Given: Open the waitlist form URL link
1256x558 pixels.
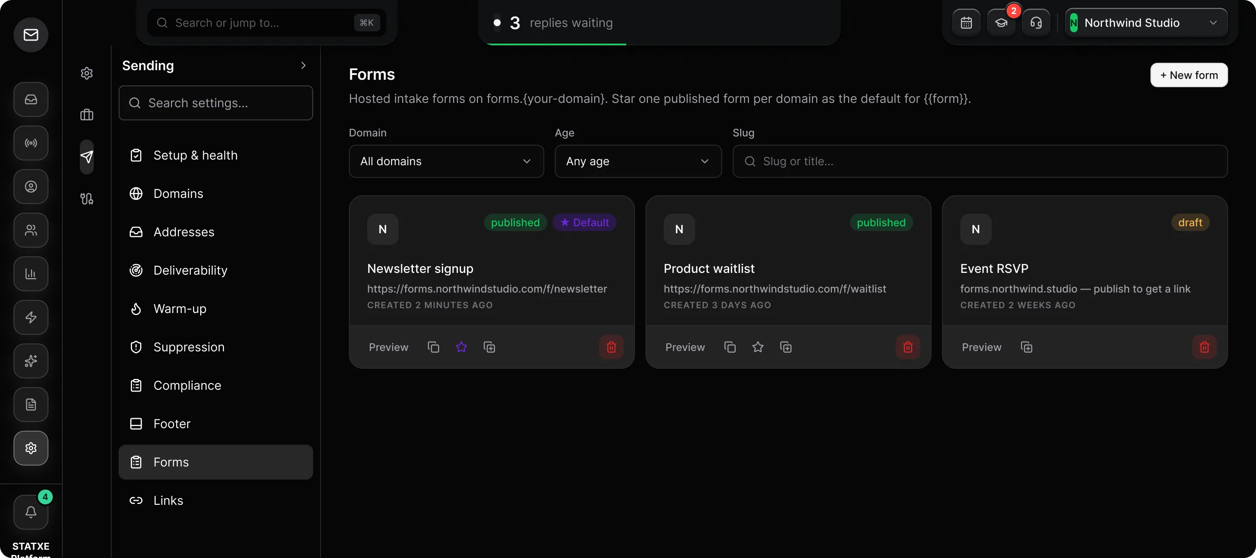Looking at the screenshot, I should pos(775,289).
